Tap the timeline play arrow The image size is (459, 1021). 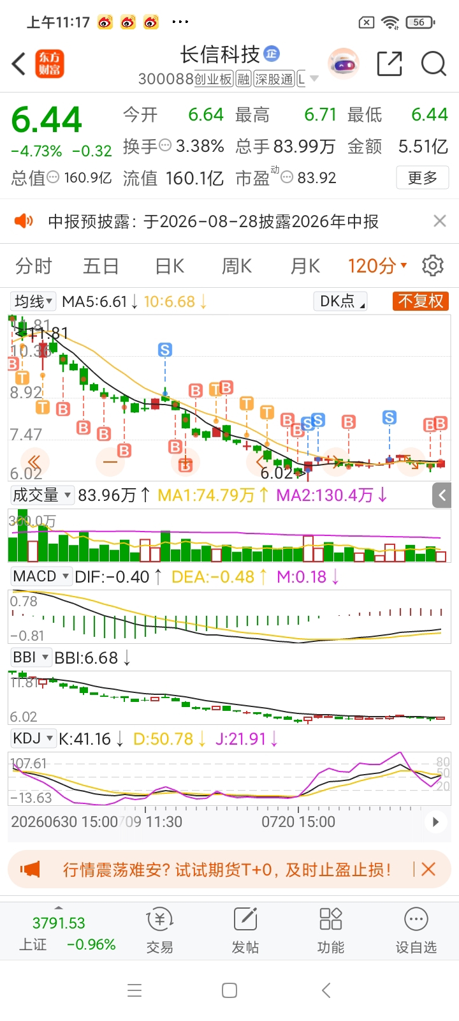click(436, 822)
